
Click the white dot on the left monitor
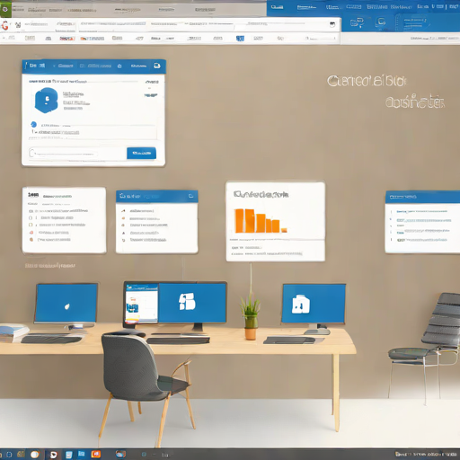coord(67,306)
